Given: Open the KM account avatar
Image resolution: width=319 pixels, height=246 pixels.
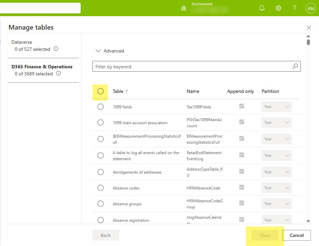Looking at the screenshot, I should pos(310,8).
